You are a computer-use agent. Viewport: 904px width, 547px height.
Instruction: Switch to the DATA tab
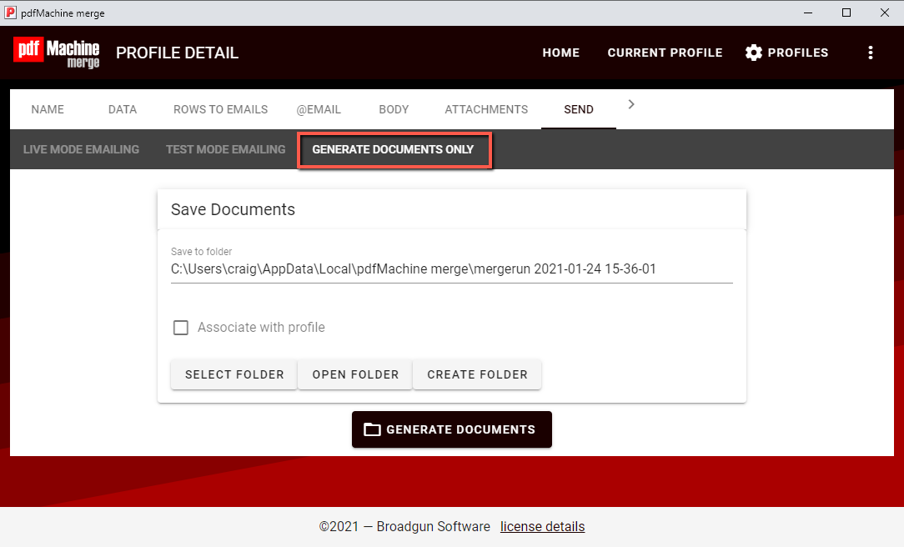tap(123, 109)
